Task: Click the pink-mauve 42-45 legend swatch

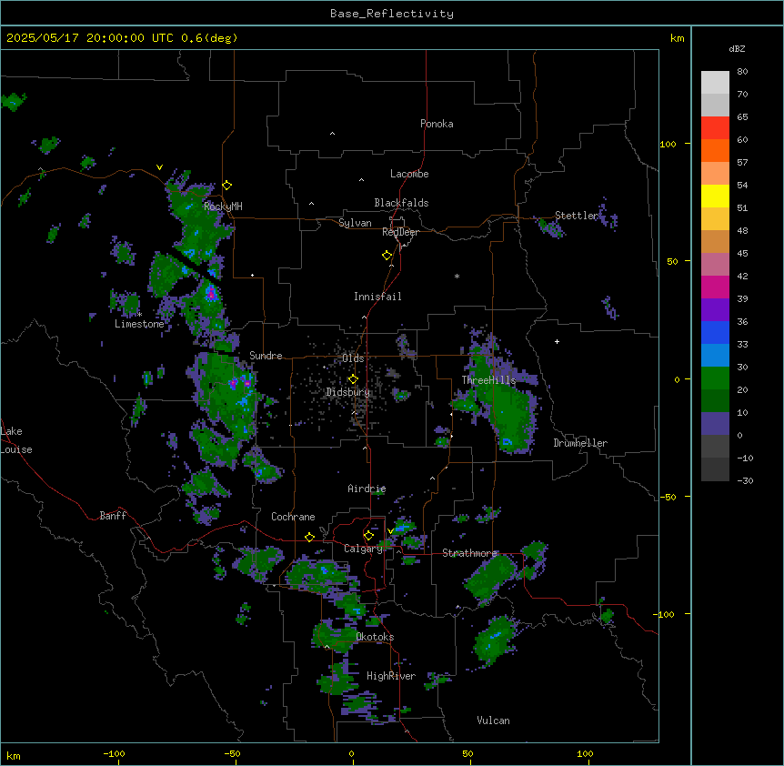Action: [715, 265]
